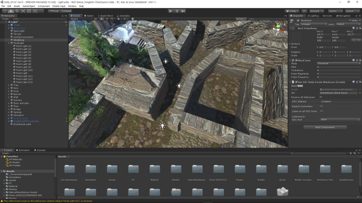Screen dimensions: 362x203
Task: Collapse the PointLight group in Hierarchy
Action: click(x=8, y=43)
